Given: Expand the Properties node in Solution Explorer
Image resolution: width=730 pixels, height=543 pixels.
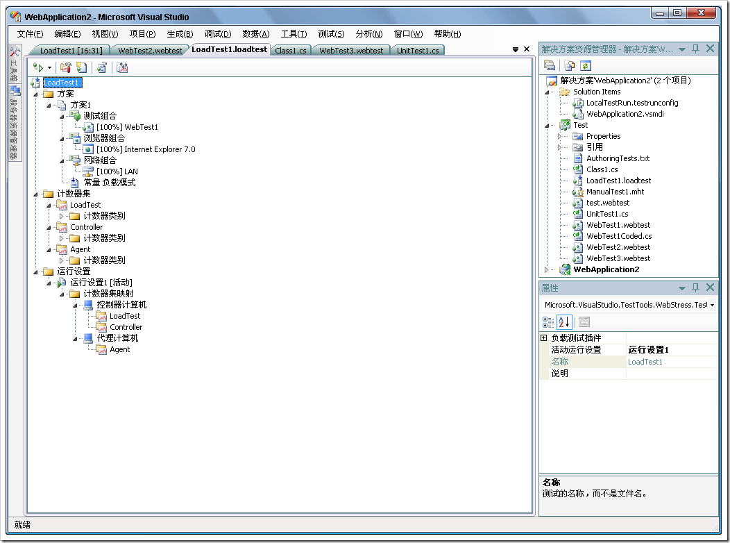Looking at the screenshot, I should coord(559,137).
